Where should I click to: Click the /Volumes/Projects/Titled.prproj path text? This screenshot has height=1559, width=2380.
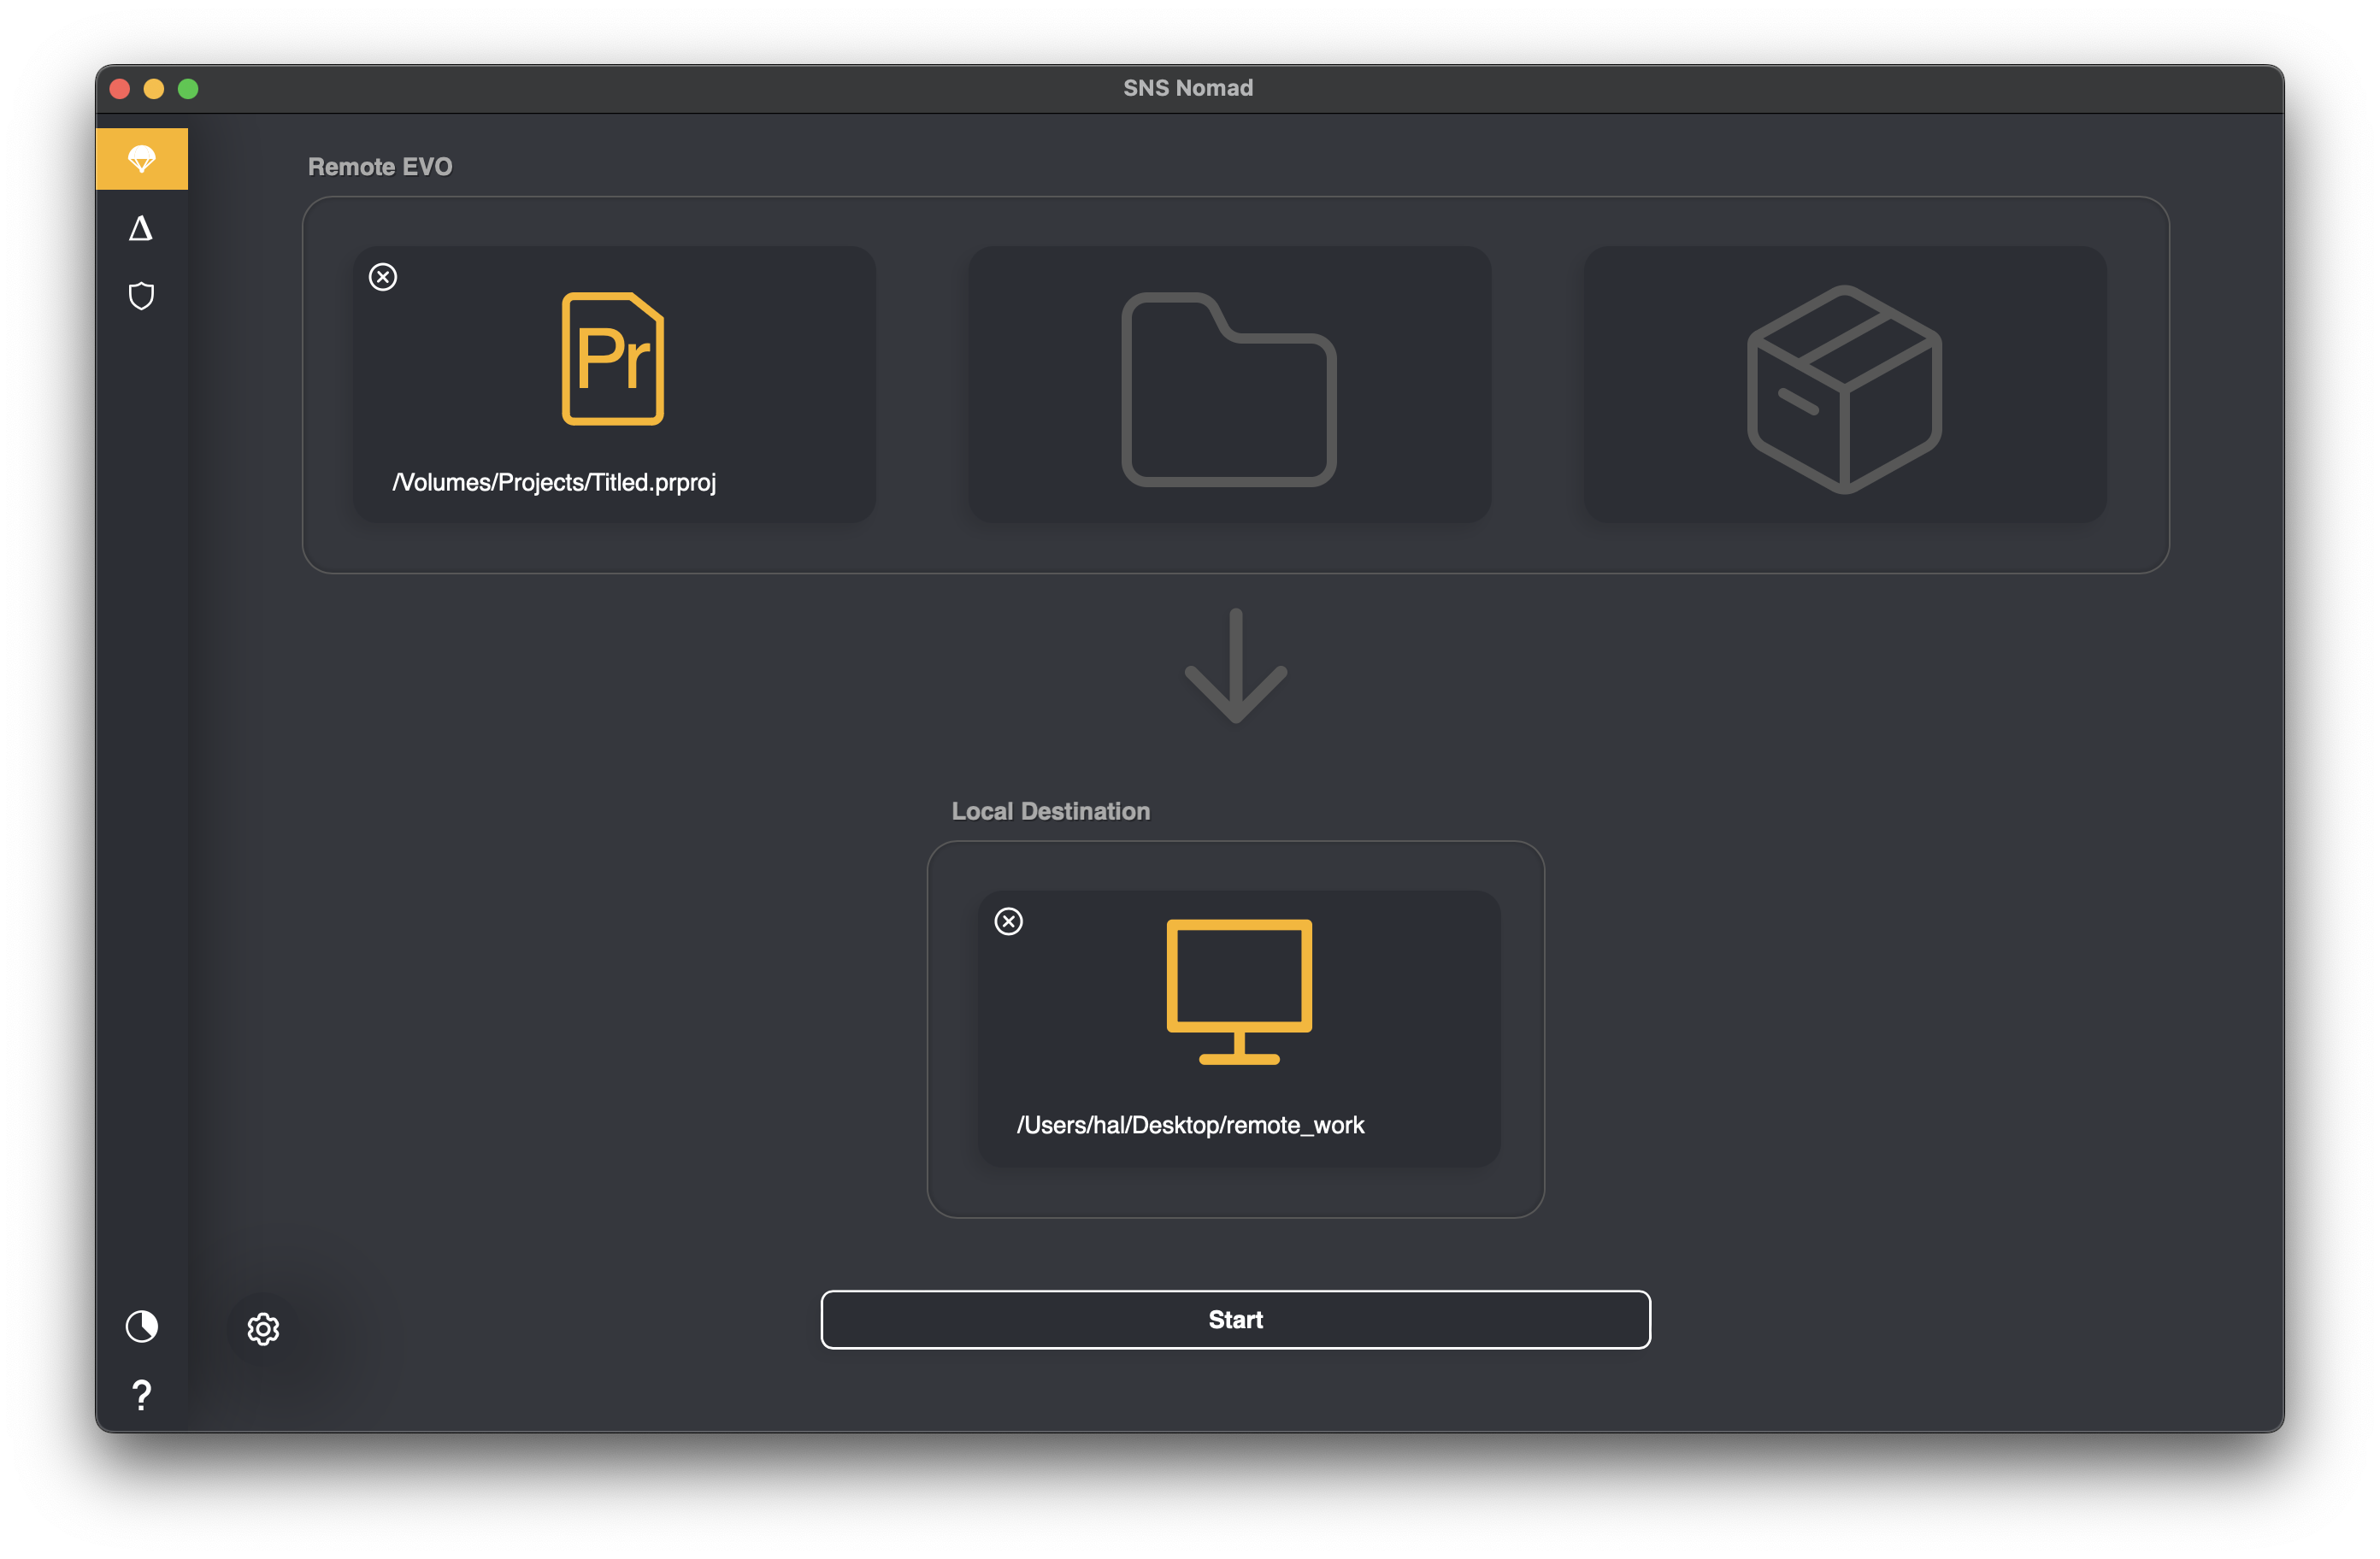click(555, 482)
